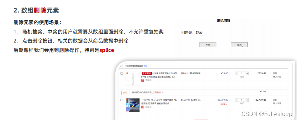Click the 开始 button in the random Q&A demo
The image size is (297, 120).
208,45
